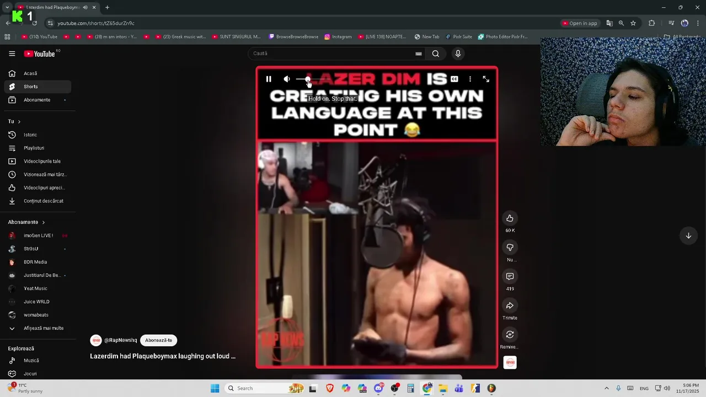Open Vizionează mai târziu list
Viewport: 706px width, 397px height.
click(38, 174)
